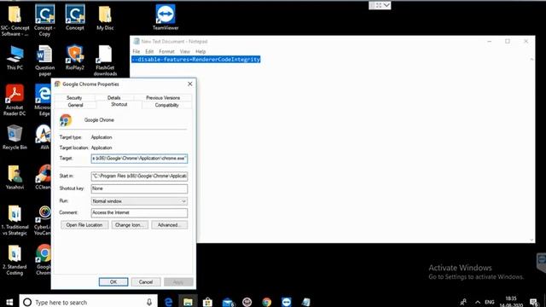This screenshot has width=546, height=307.
Task: Click the highlighted --disable-features text in Notepad
Action: pos(195,60)
